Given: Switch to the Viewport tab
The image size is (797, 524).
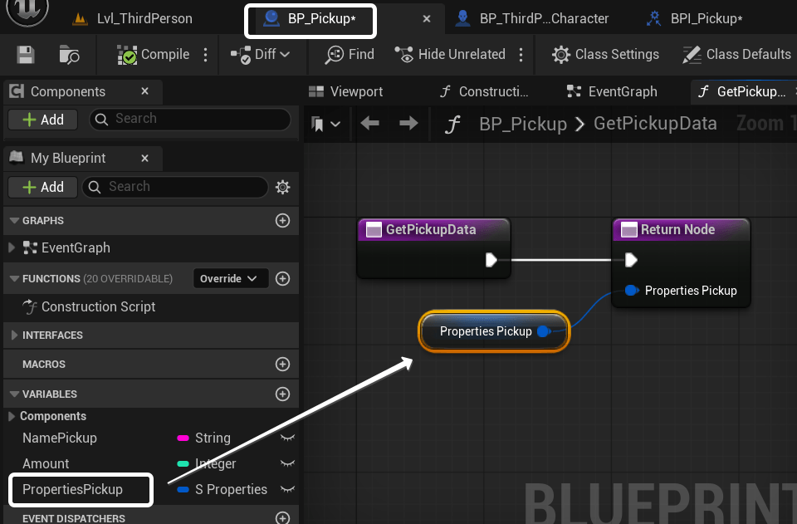Looking at the screenshot, I should coord(347,91).
